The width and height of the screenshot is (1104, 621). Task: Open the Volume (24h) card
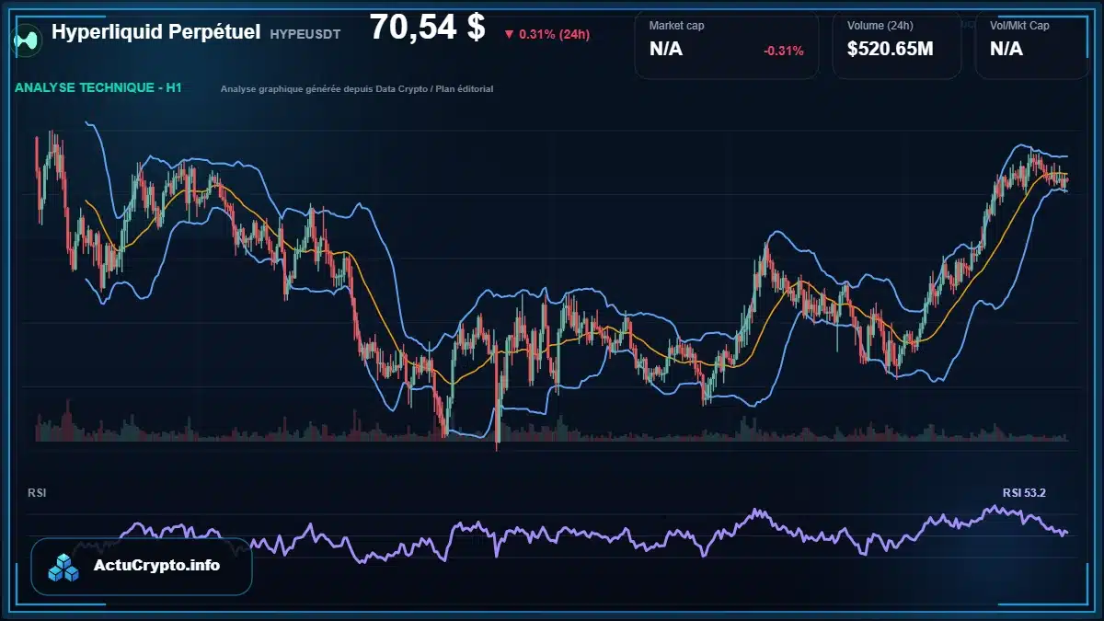click(897, 45)
